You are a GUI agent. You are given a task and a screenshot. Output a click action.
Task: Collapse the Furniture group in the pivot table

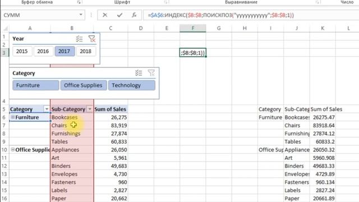(x=13, y=117)
